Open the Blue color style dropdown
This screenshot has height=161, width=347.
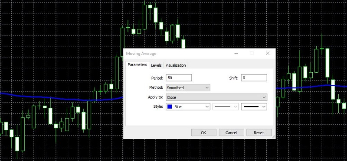point(188,106)
